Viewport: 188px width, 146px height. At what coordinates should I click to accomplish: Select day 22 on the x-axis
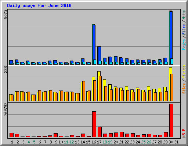click(127, 142)
